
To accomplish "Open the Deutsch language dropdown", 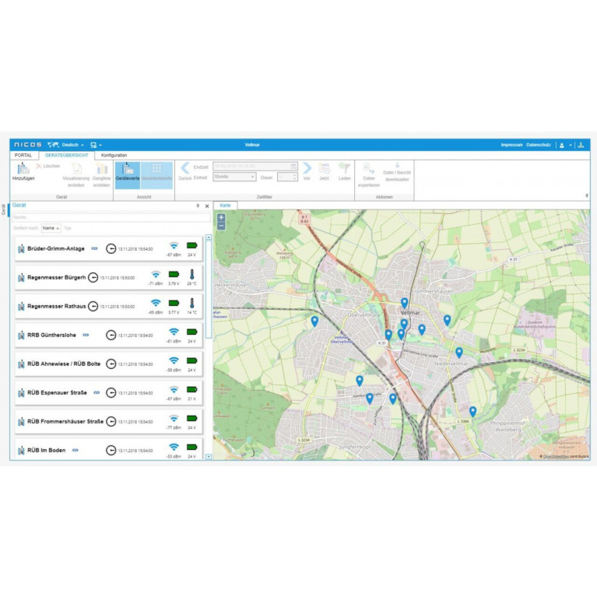I will 72,145.
